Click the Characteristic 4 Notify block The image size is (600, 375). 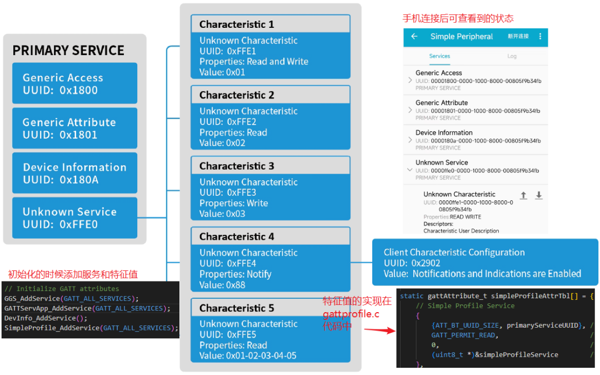pyautogui.click(x=270, y=268)
